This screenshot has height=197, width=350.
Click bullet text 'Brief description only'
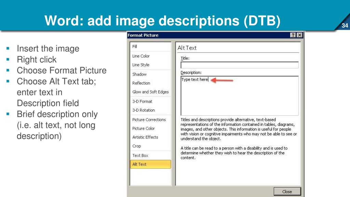click(x=57, y=114)
